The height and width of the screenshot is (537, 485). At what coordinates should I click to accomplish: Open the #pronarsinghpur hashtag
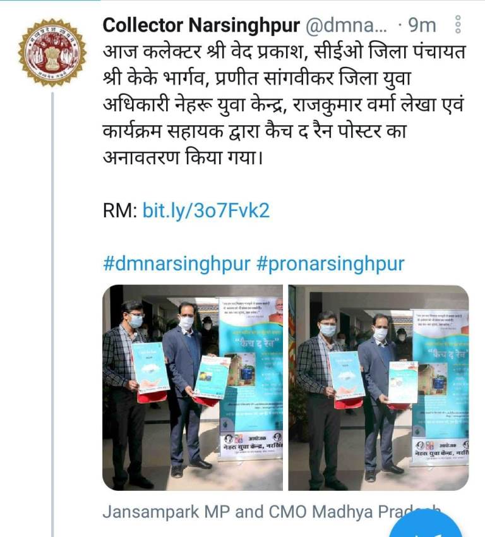330,263
